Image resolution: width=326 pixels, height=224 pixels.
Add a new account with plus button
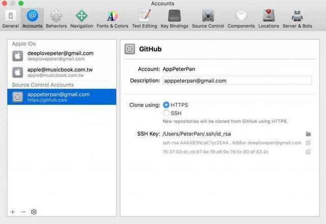point(13,212)
